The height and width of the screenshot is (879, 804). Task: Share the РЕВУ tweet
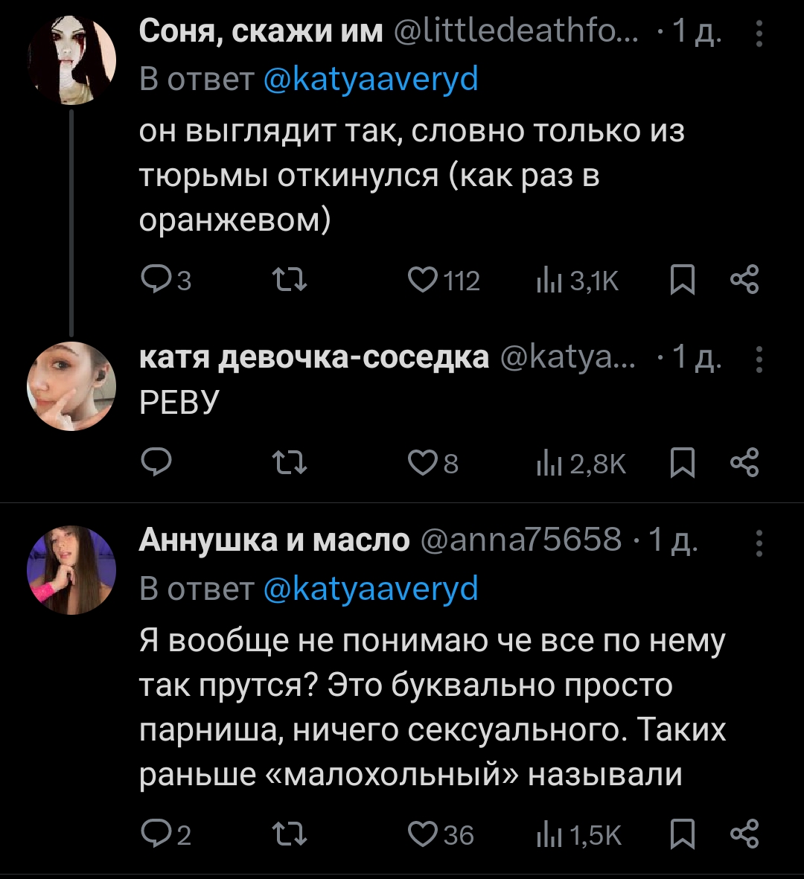pyautogui.click(x=744, y=464)
